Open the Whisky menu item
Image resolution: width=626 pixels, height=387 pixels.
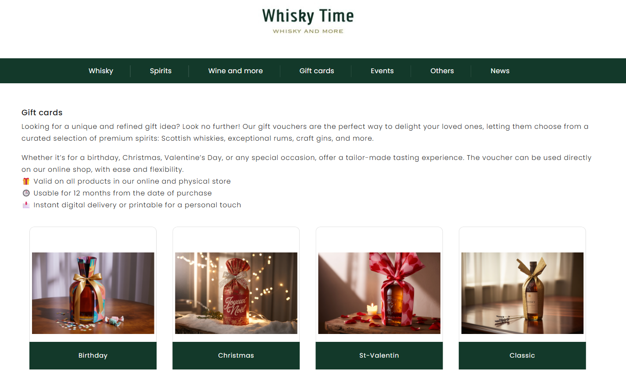[x=101, y=71]
